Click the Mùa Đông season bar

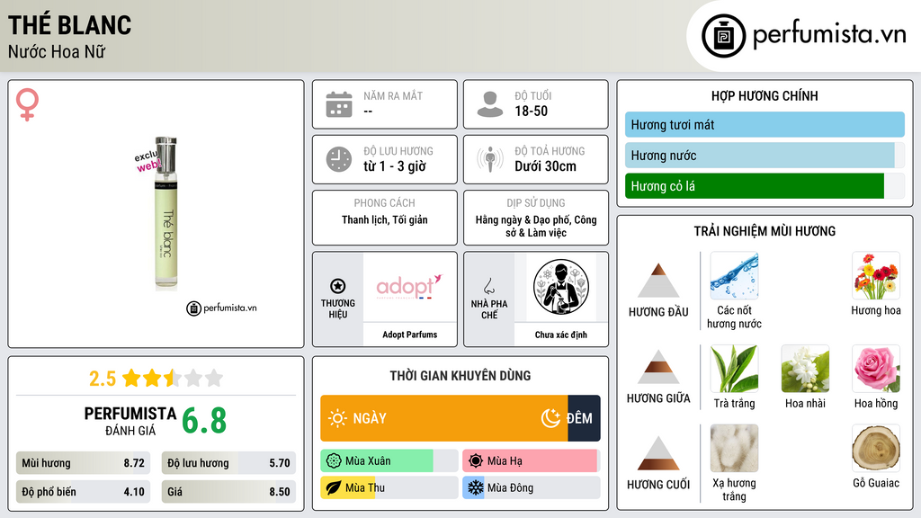click(531, 487)
